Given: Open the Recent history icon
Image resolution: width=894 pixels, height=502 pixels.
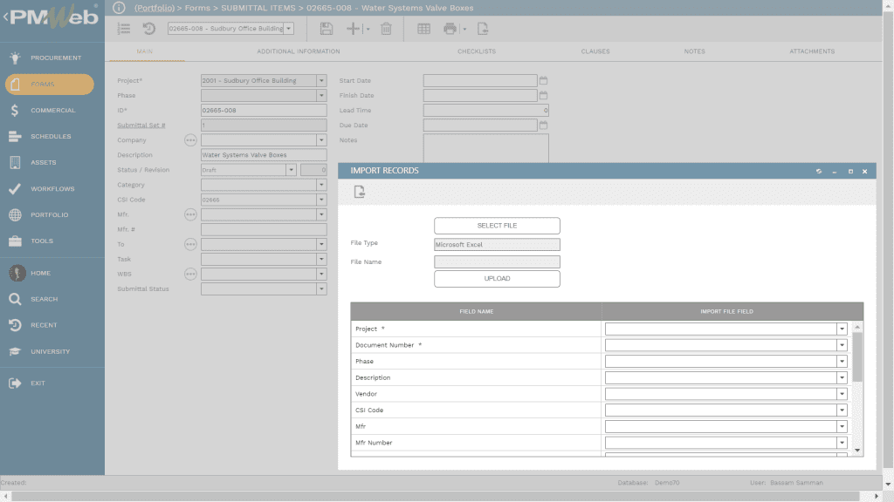Looking at the screenshot, I should (x=16, y=325).
